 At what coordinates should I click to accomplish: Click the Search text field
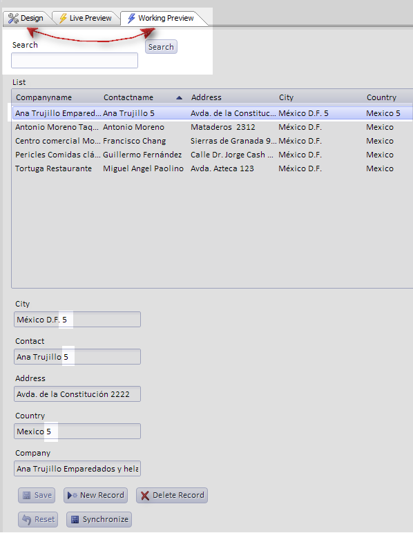[x=75, y=60]
